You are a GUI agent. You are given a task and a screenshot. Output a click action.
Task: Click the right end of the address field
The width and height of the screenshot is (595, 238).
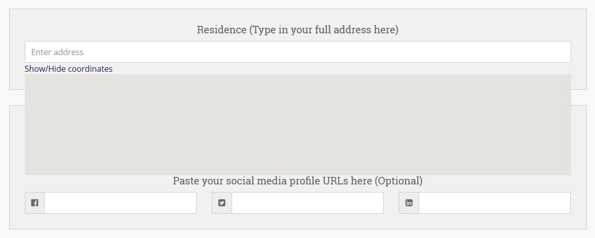coord(562,52)
